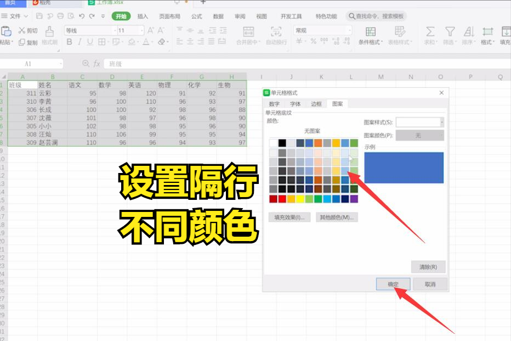The image size is (511, 341).
Task: Click the Sort (排序) icon
Action: 469,31
